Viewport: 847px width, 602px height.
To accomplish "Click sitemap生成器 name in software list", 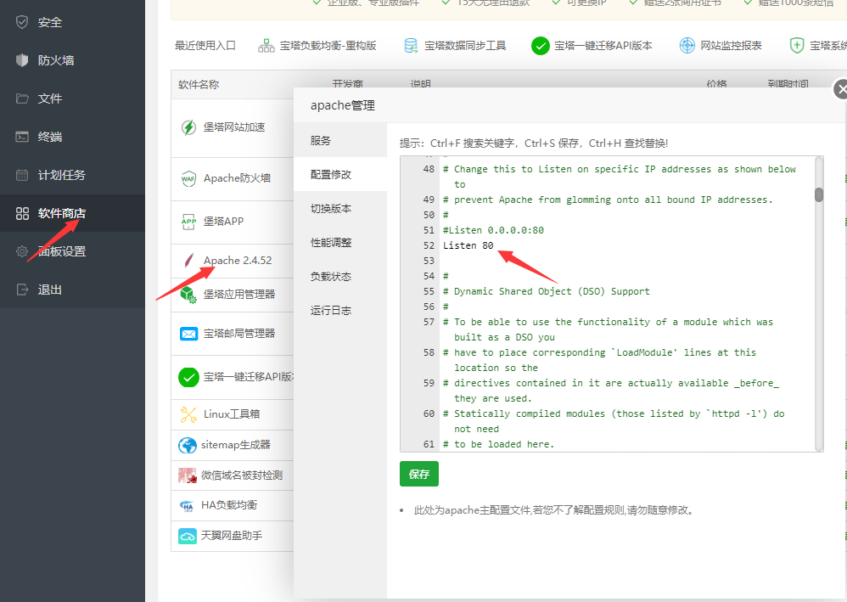I will pos(236,445).
